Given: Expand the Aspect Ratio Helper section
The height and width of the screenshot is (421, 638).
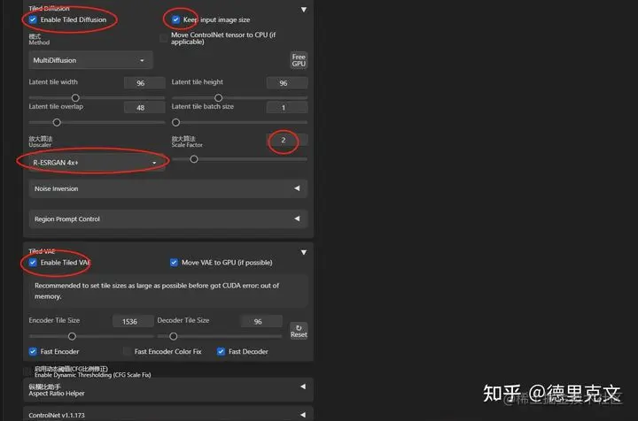Looking at the screenshot, I should (168, 390).
